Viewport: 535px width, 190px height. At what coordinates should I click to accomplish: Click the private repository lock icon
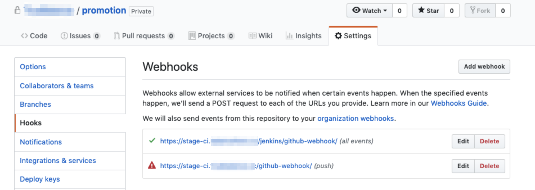click(17, 10)
